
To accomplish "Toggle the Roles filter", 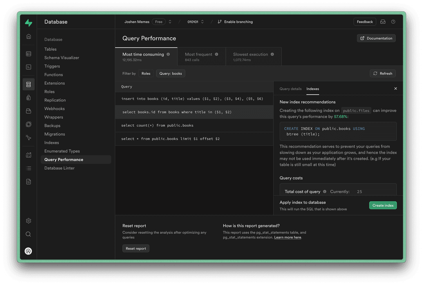I will pos(146,73).
